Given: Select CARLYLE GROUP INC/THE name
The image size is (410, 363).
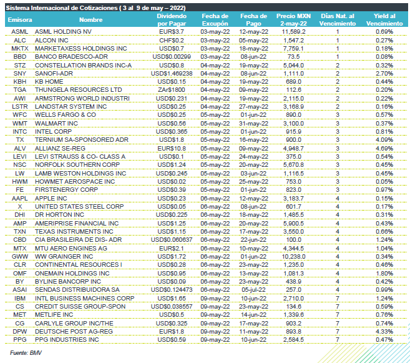Looking at the screenshot, I should [x=74, y=324].
